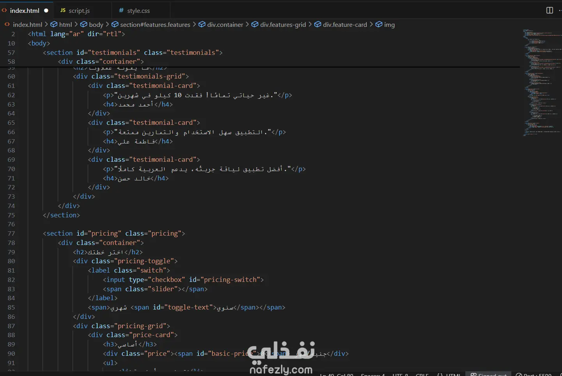Open the img breadcrumb element
The width and height of the screenshot is (562, 376).
[385, 24]
